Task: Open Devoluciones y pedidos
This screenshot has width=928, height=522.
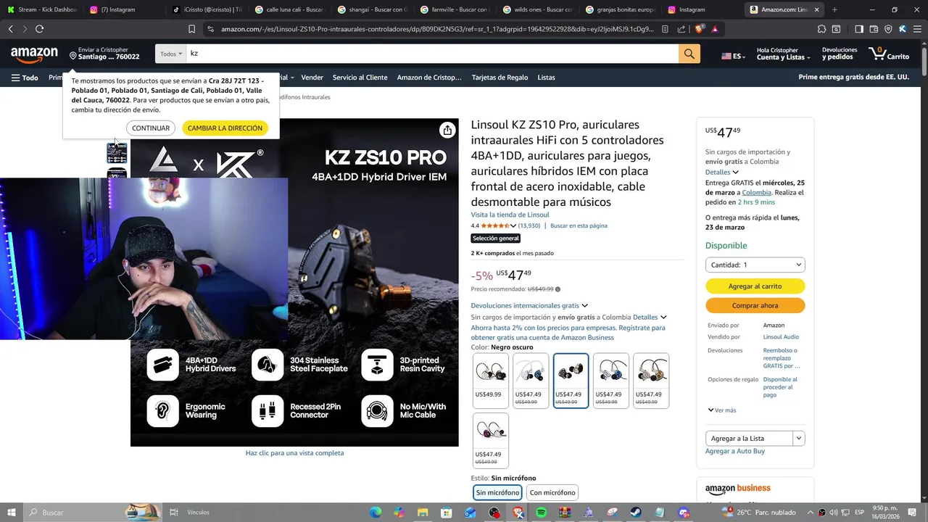Action: (x=840, y=54)
